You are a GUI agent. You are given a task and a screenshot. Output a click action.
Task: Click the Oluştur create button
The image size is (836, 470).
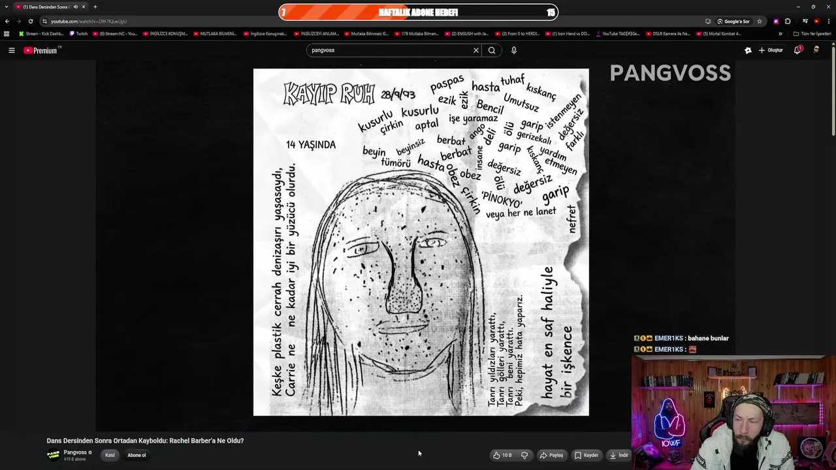(771, 50)
